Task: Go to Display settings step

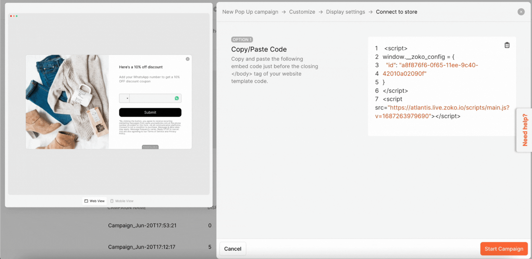Action: [345, 12]
